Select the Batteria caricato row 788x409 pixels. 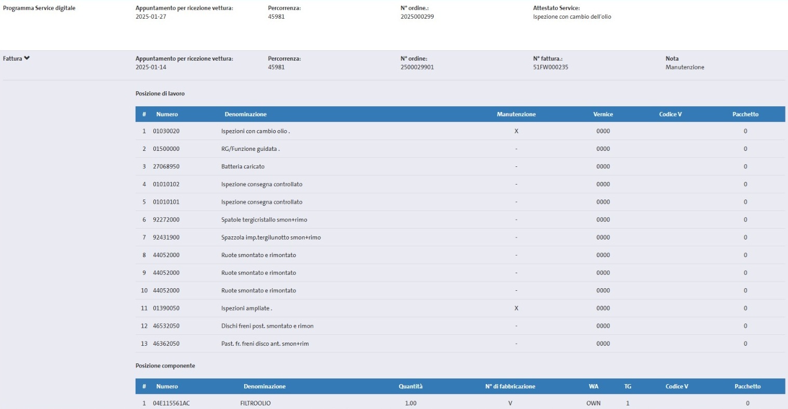(243, 167)
